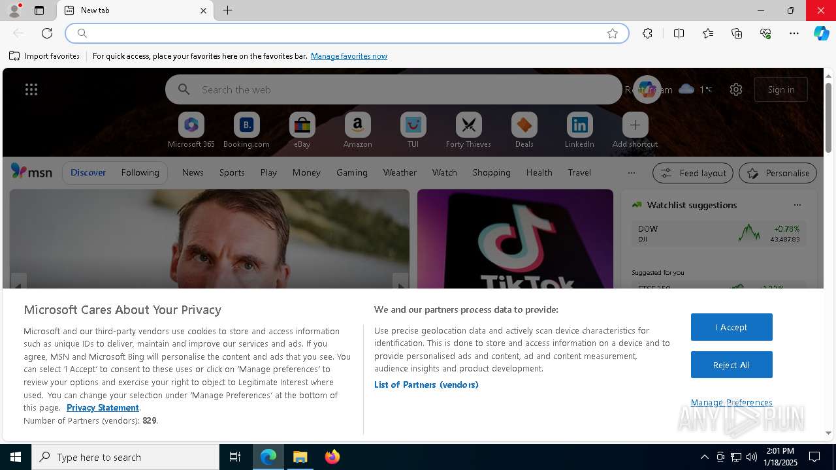Open Manage favorites now link

tap(349, 56)
